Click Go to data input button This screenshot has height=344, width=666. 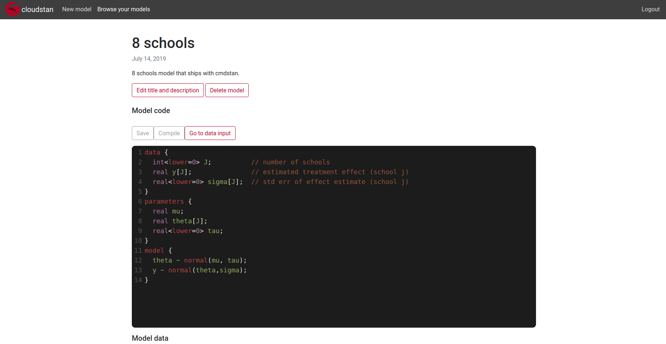210,133
